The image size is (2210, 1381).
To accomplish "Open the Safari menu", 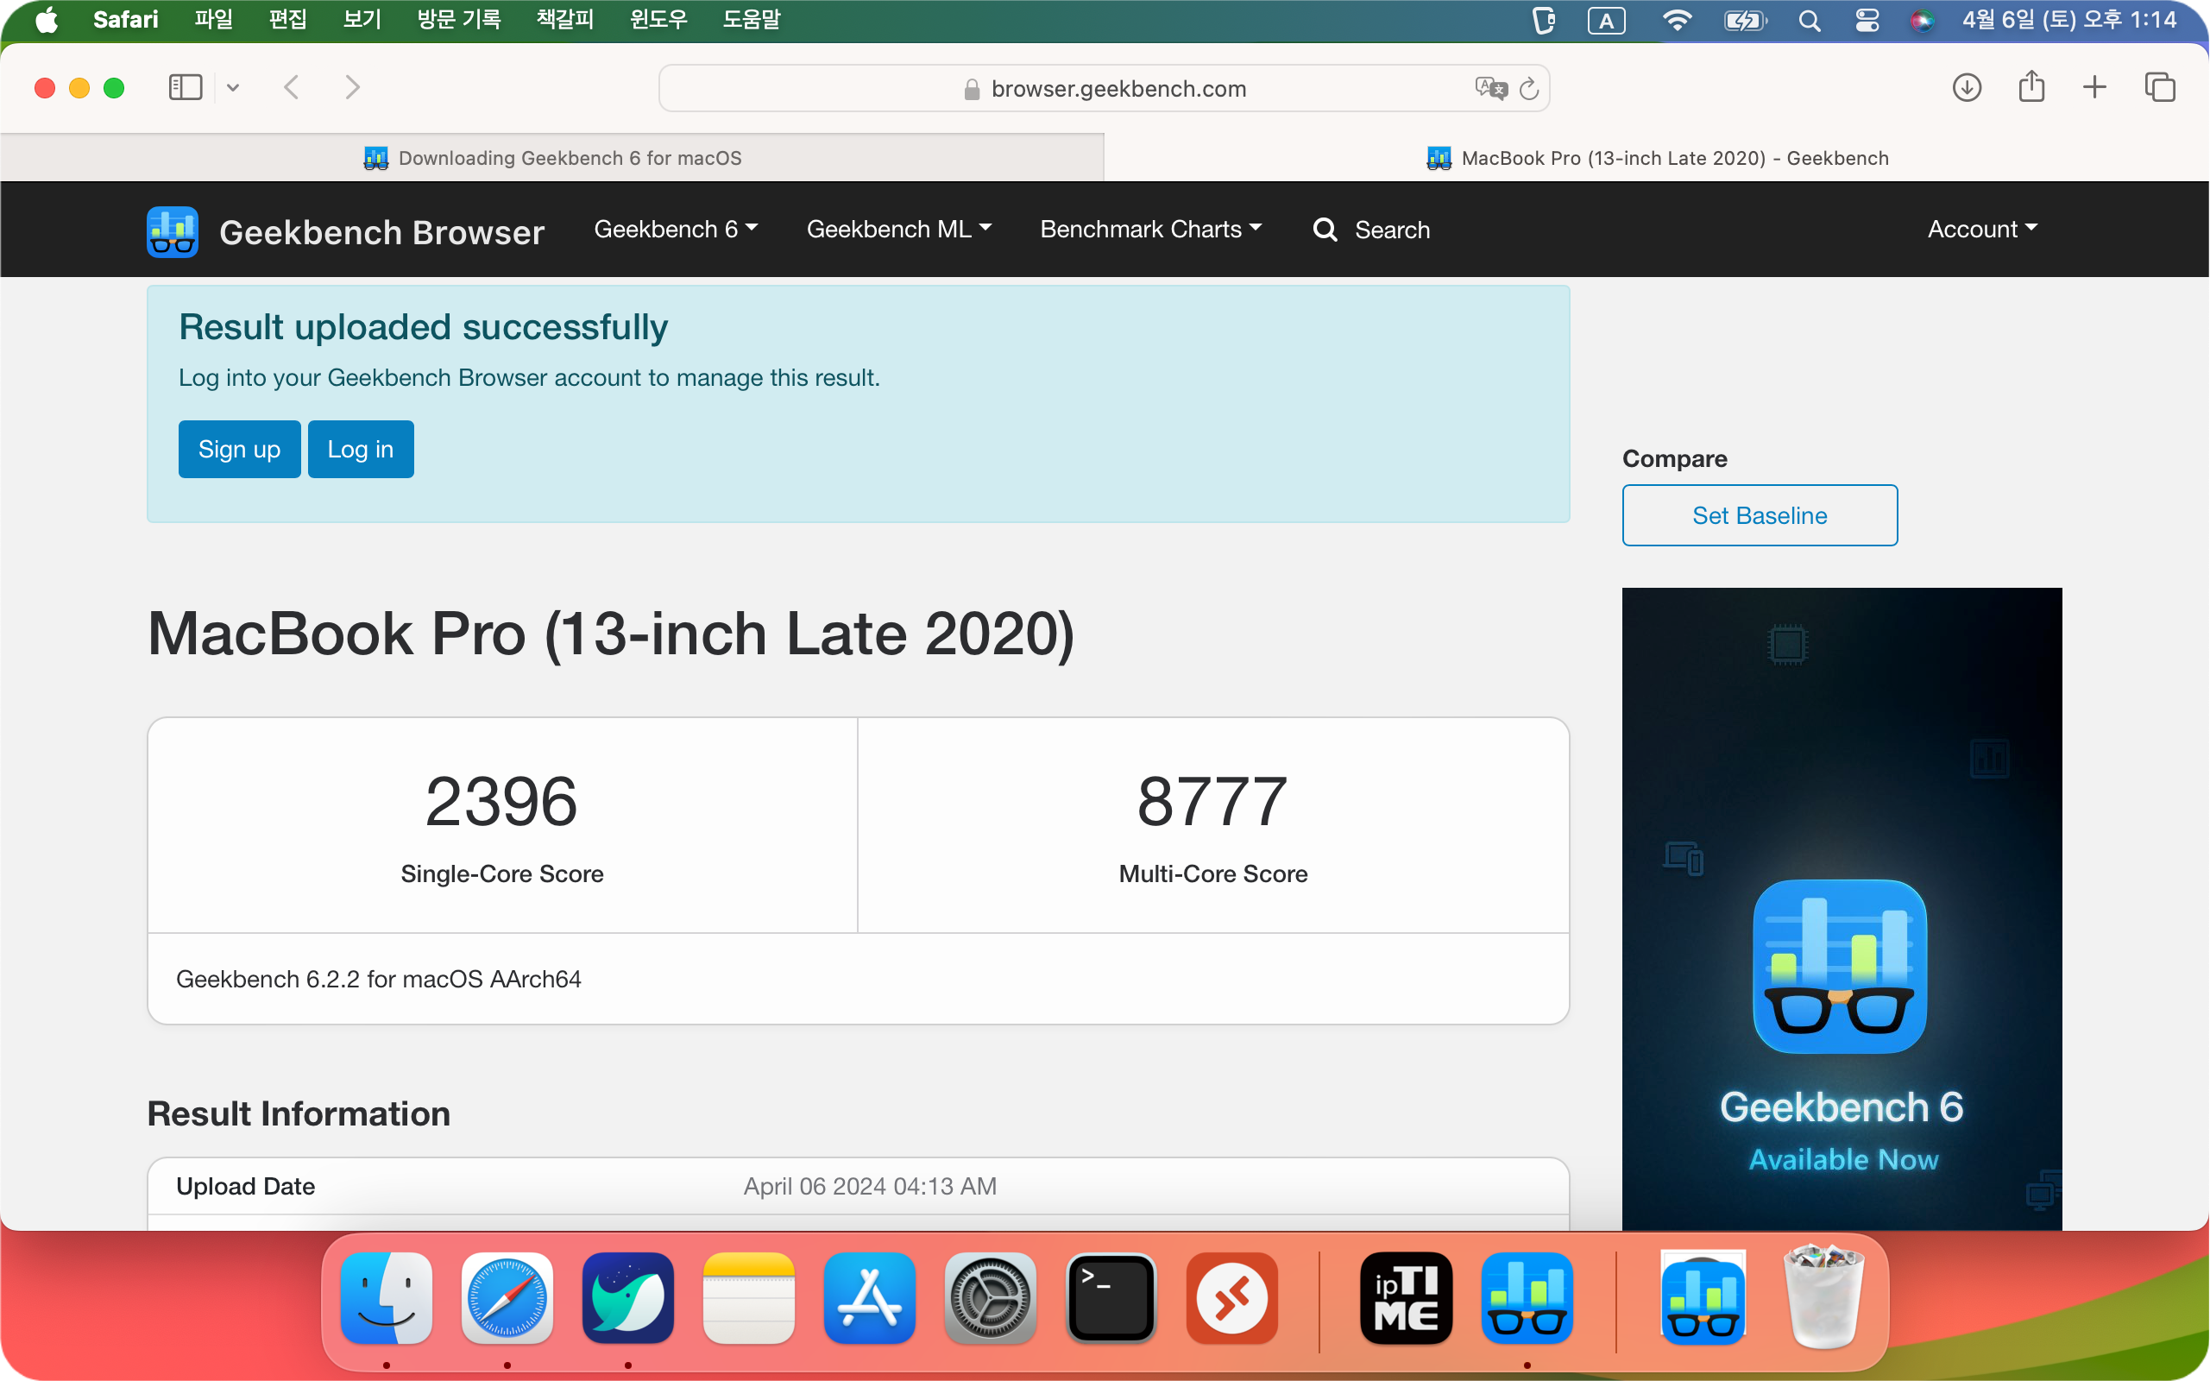I will click(x=125, y=20).
